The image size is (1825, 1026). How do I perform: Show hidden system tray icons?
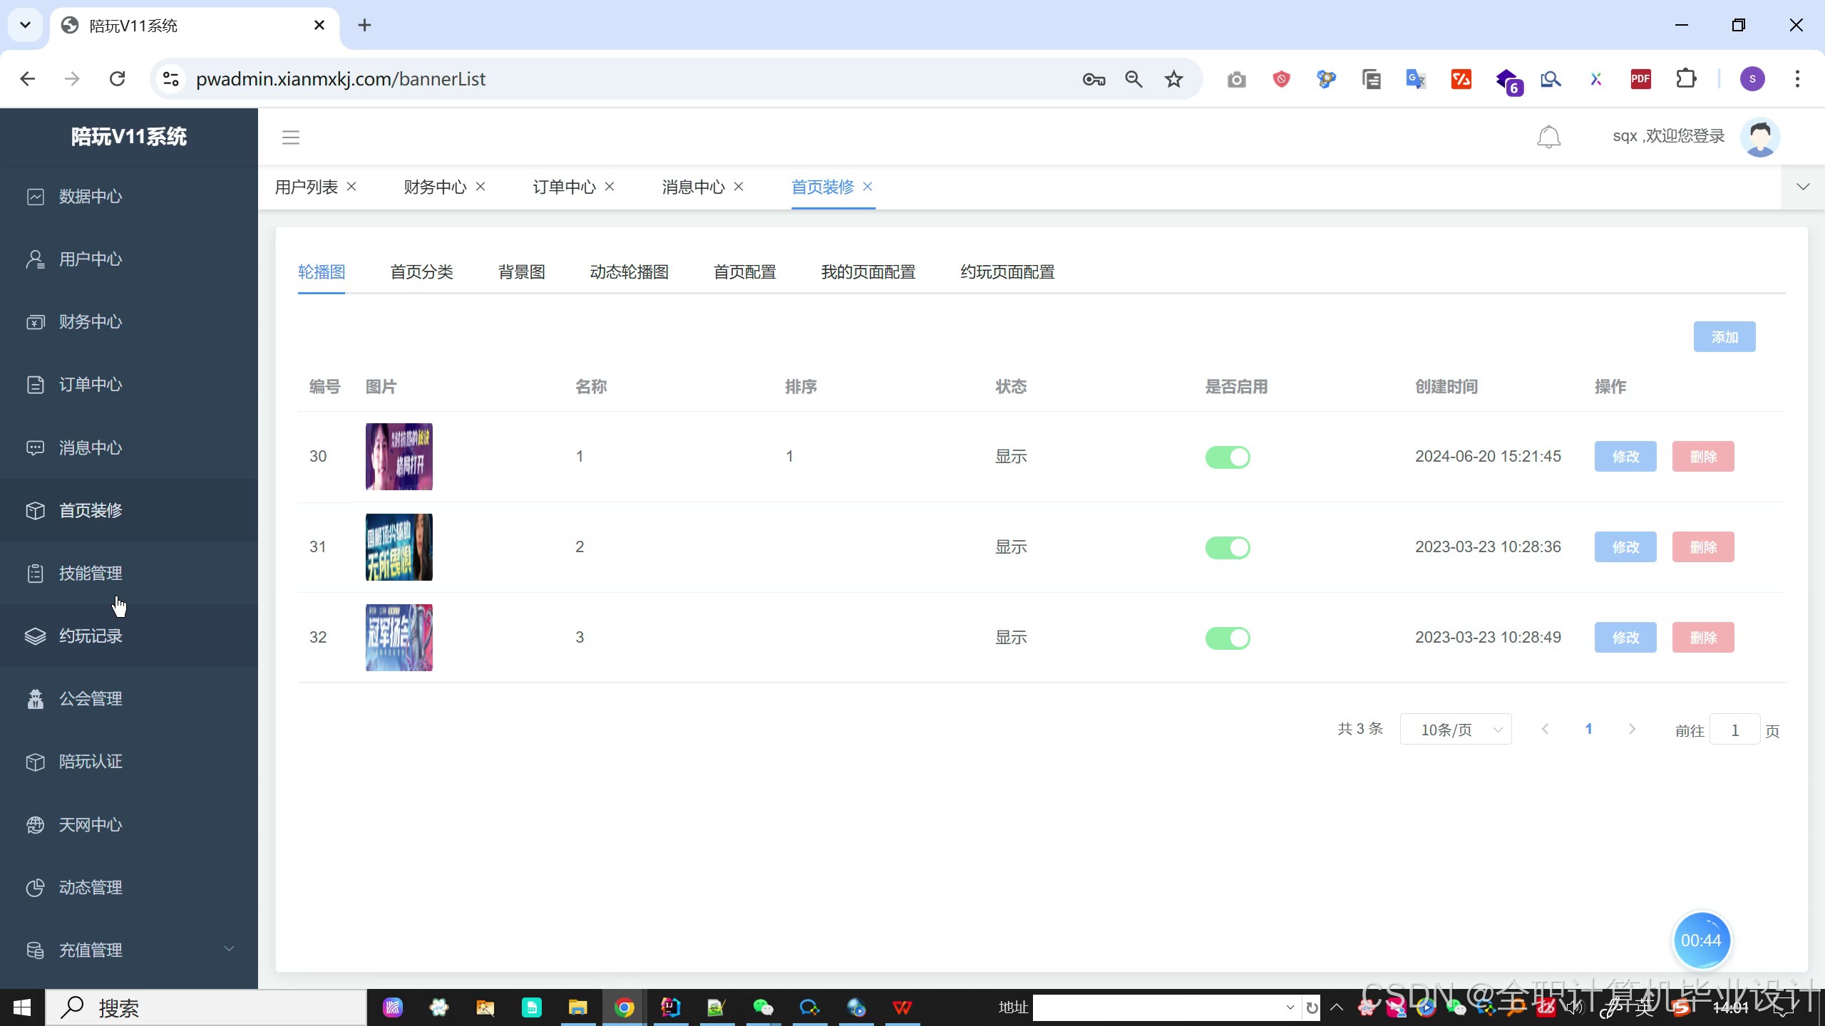1337,1007
